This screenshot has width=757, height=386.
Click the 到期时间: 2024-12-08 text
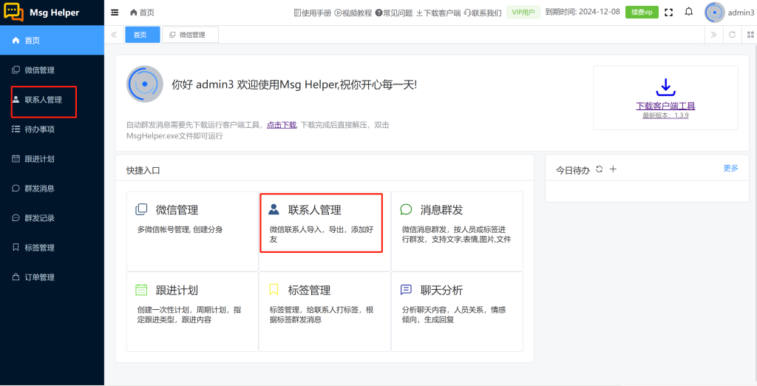tap(583, 12)
